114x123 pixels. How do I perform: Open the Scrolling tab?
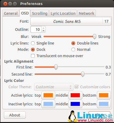point(40,13)
